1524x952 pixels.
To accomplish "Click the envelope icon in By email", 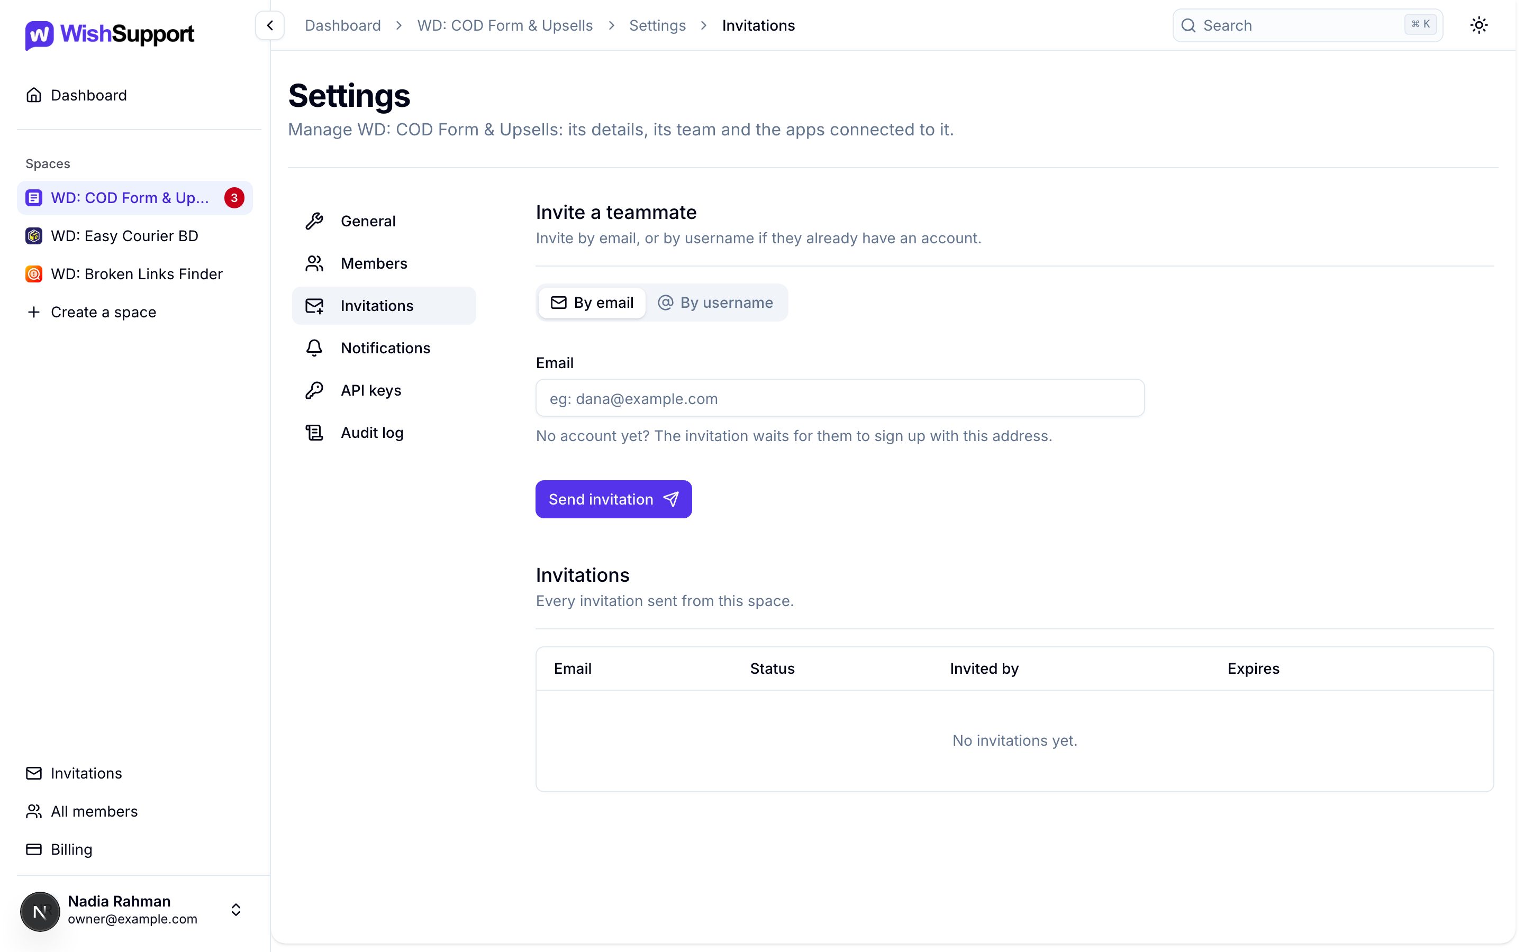I will (559, 303).
